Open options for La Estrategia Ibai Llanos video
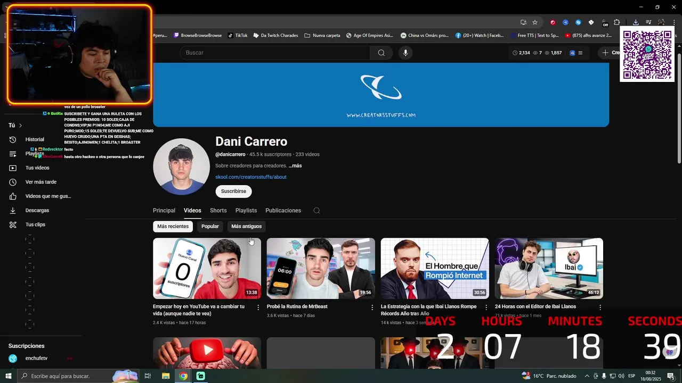682x383 pixels. pos(486,307)
